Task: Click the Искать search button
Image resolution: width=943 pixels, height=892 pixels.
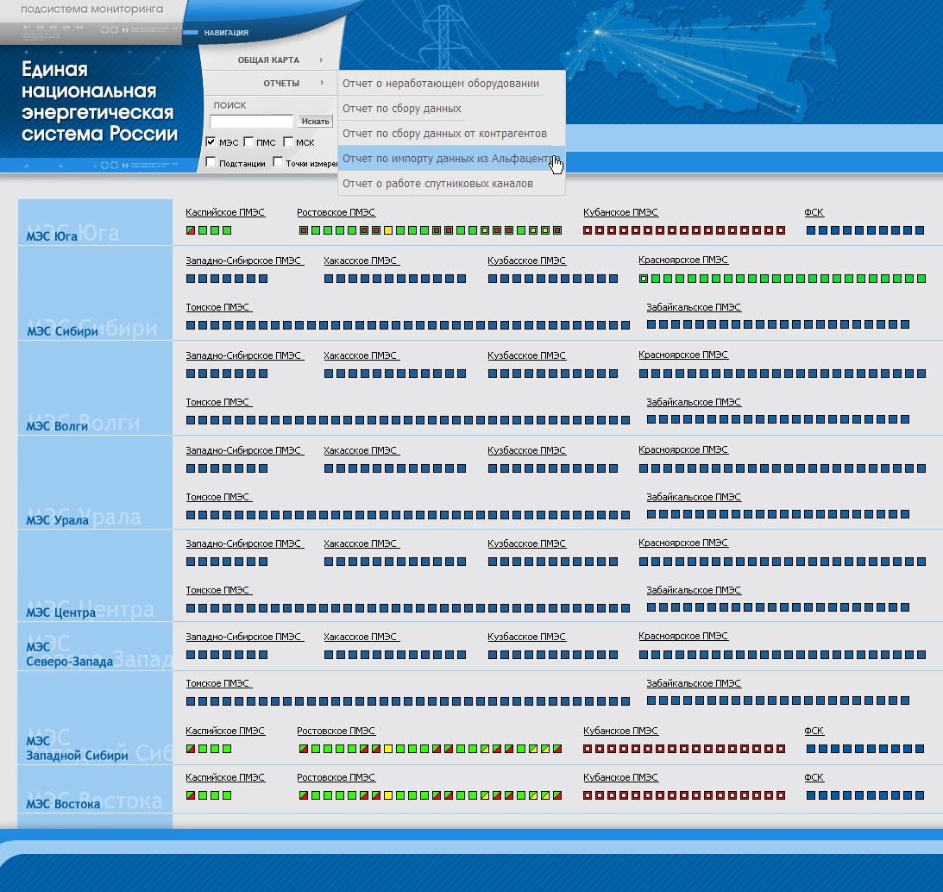Action: click(x=315, y=122)
